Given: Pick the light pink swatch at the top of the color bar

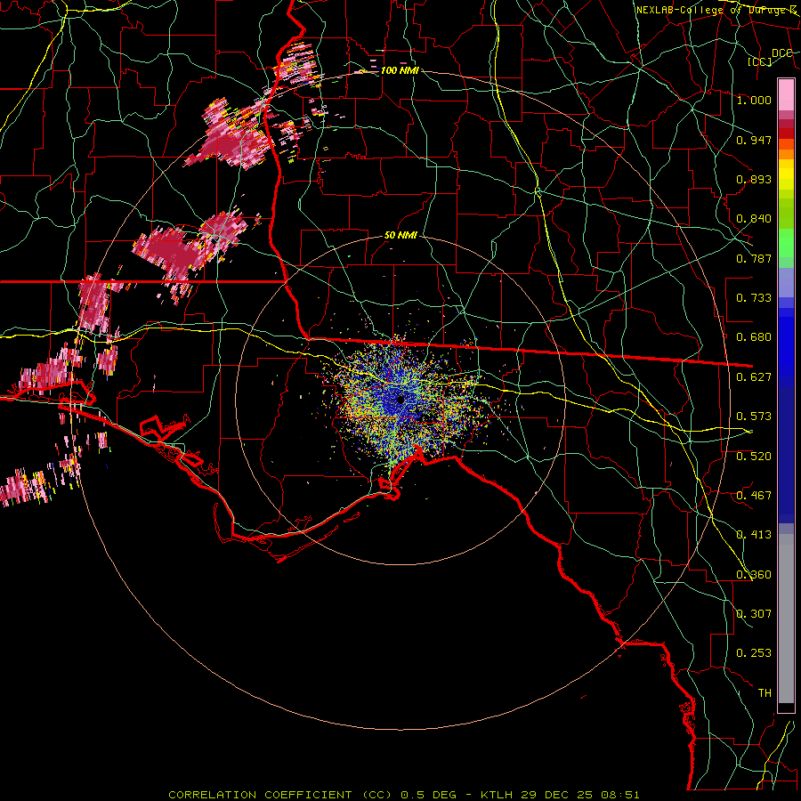Looking at the screenshot, I should point(786,94).
